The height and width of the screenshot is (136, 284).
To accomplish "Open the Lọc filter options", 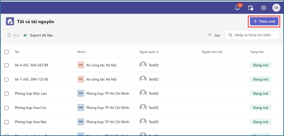I will click(214, 35).
